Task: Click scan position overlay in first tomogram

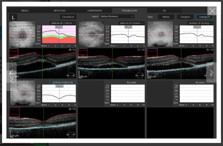Action: click(14, 53)
